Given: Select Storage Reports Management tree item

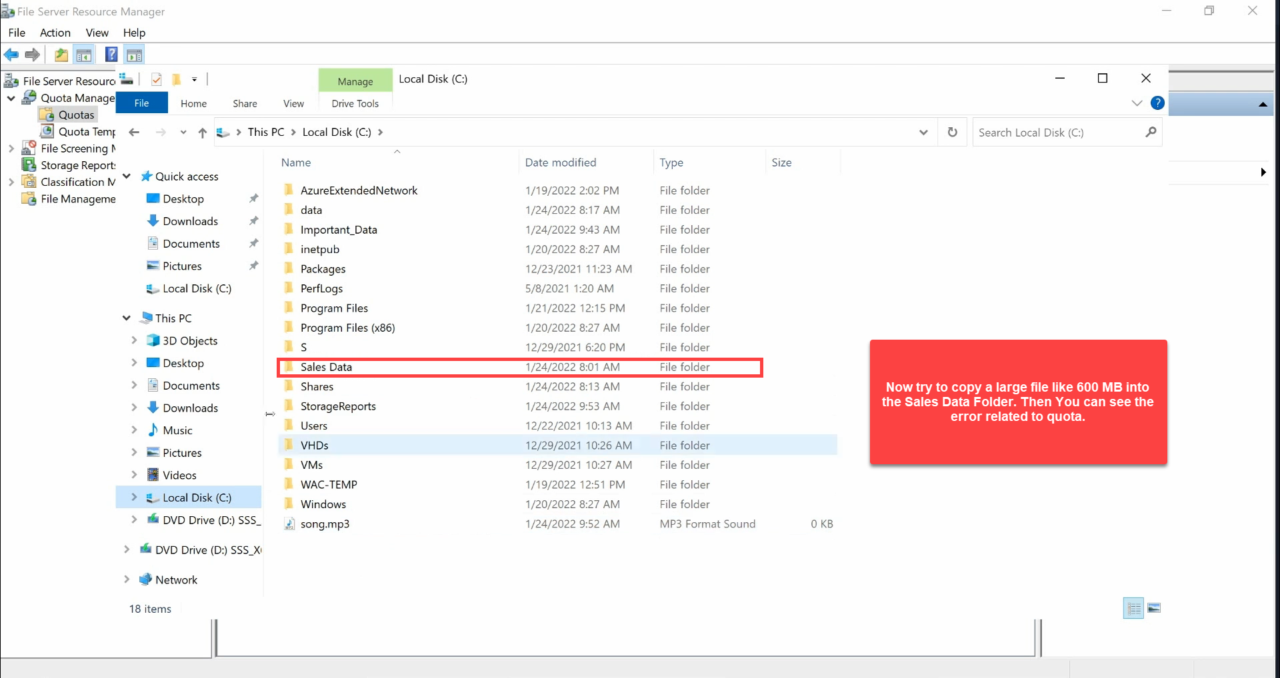Looking at the screenshot, I should tap(69, 165).
